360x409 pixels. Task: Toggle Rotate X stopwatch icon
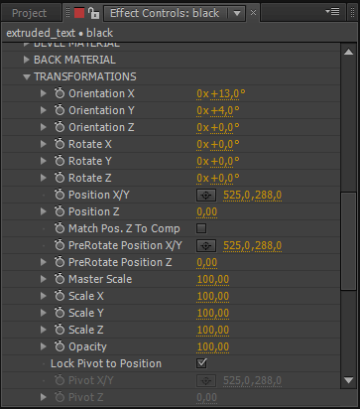click(60, 144)
